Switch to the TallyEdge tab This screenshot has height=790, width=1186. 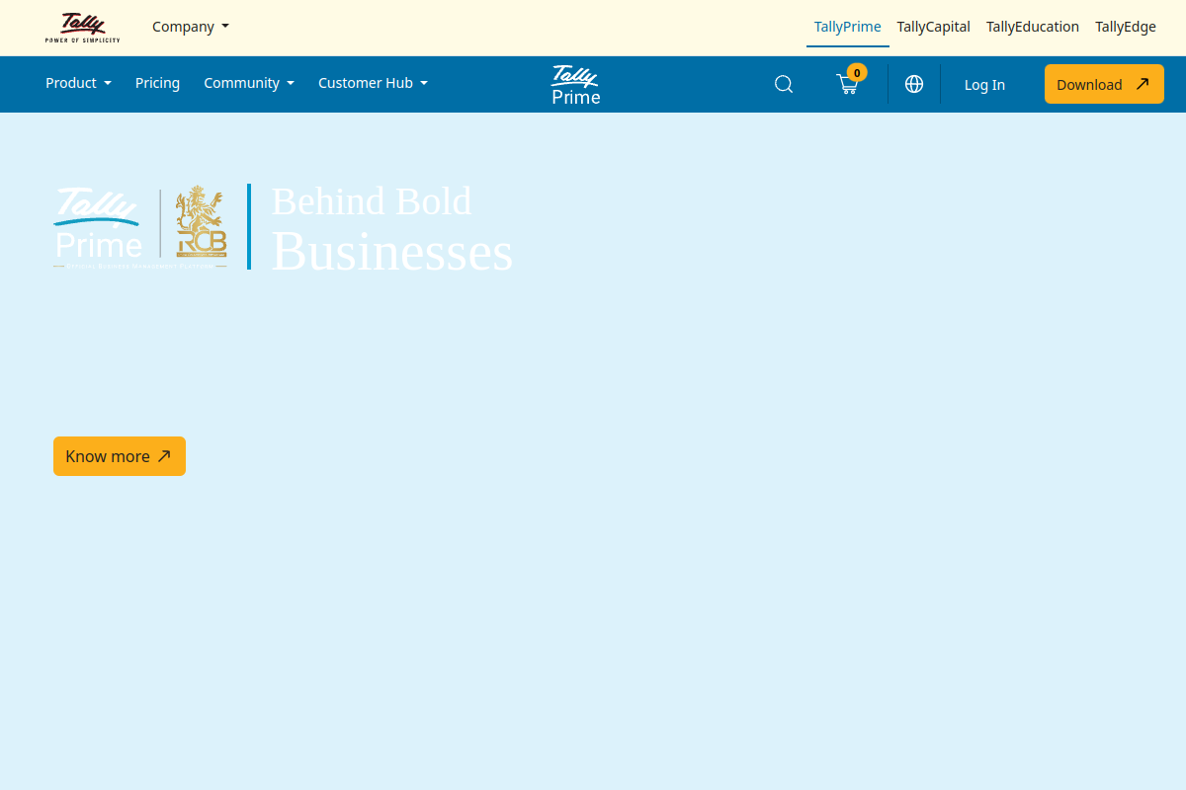1126,27
